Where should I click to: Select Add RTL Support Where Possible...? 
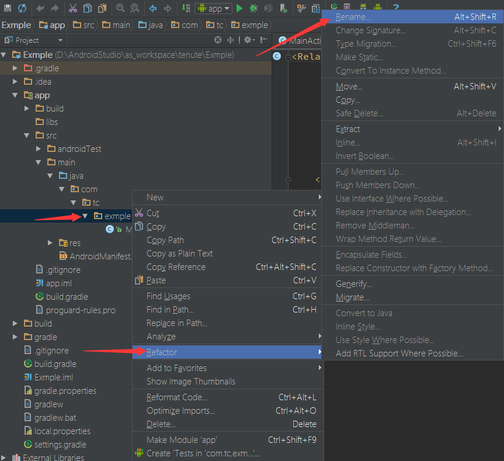click(413, 353)
